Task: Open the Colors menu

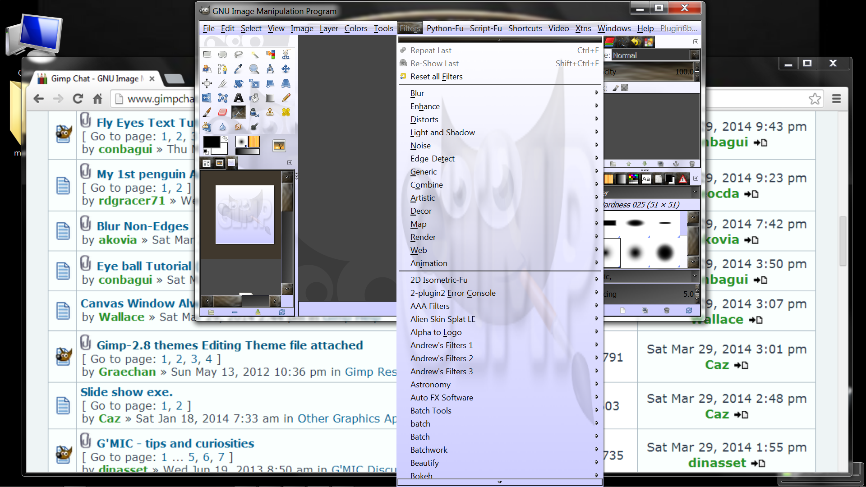Action: pos(356,28)
